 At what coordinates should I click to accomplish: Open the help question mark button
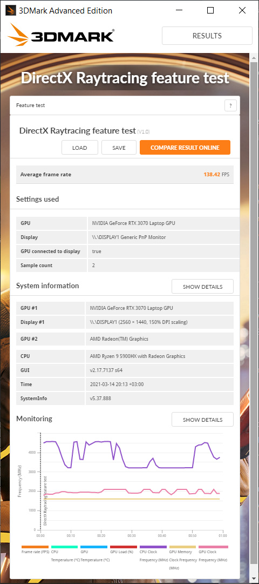230,106
